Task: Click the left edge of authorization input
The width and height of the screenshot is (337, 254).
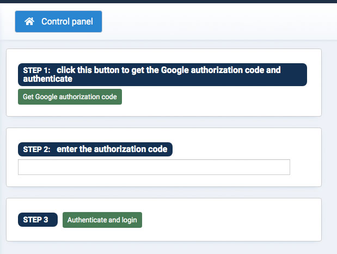Action: pos(21,167)
